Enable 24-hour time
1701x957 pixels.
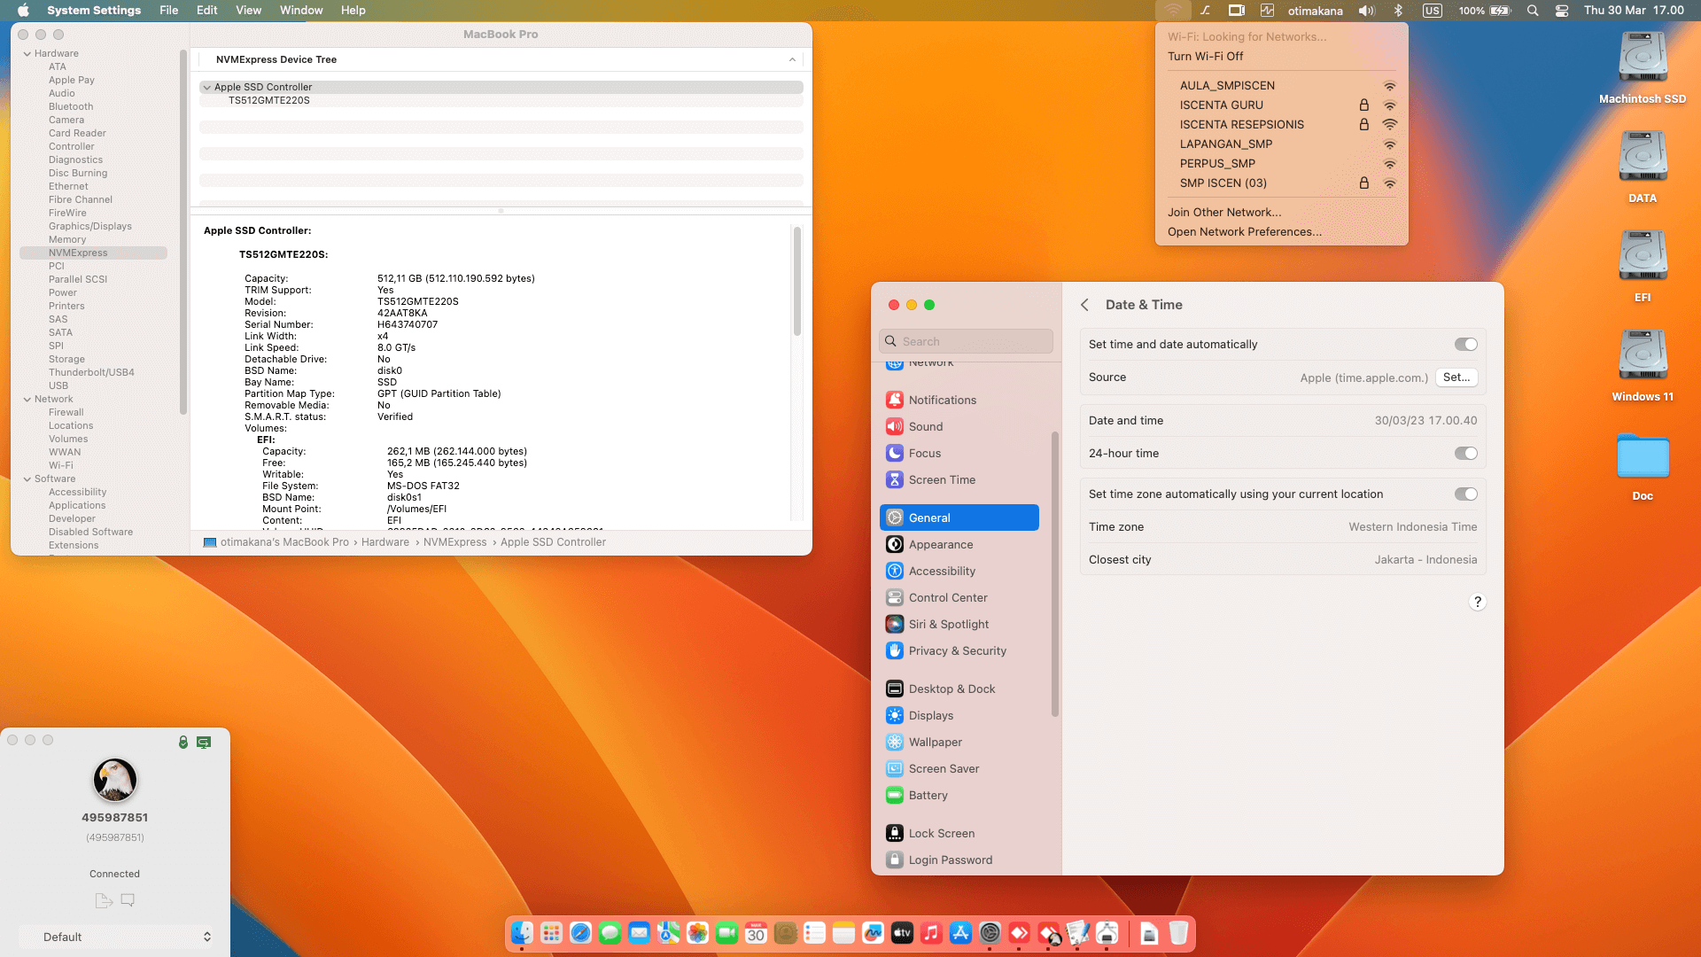[1467, 453]
